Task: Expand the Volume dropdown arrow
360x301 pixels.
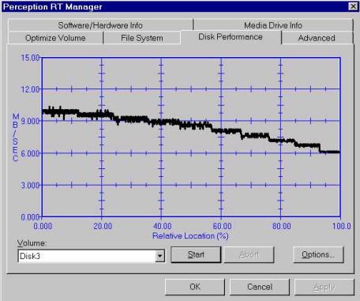Action: coord(159,256)
